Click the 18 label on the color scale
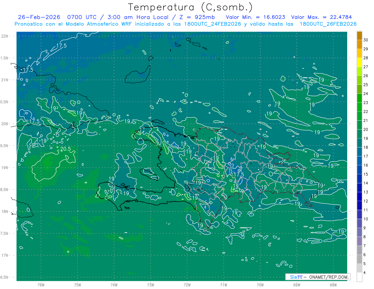The width and height of the screenshot is (374, 289). tap(366, 147)
